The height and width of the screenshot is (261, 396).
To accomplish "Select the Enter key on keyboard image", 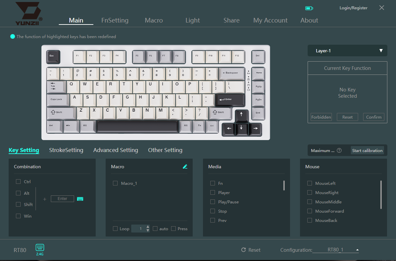I will pos(230,100).
